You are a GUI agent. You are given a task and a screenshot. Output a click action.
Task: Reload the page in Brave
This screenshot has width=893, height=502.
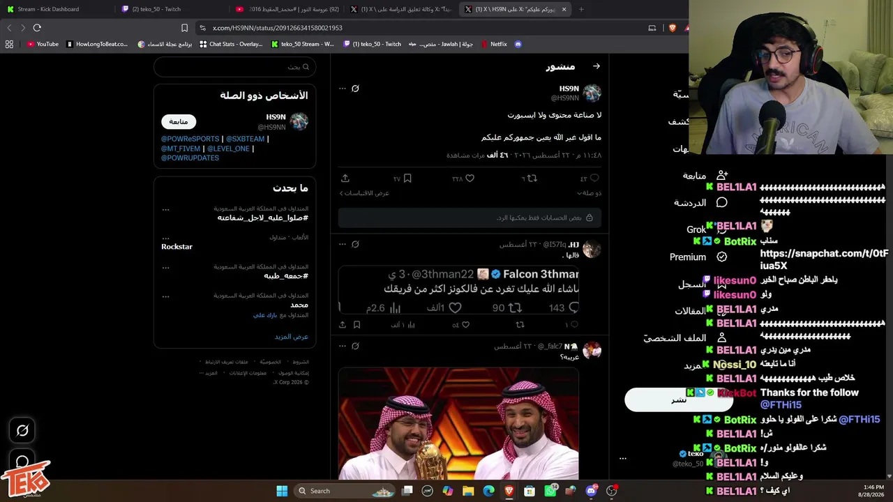[37, 28]
